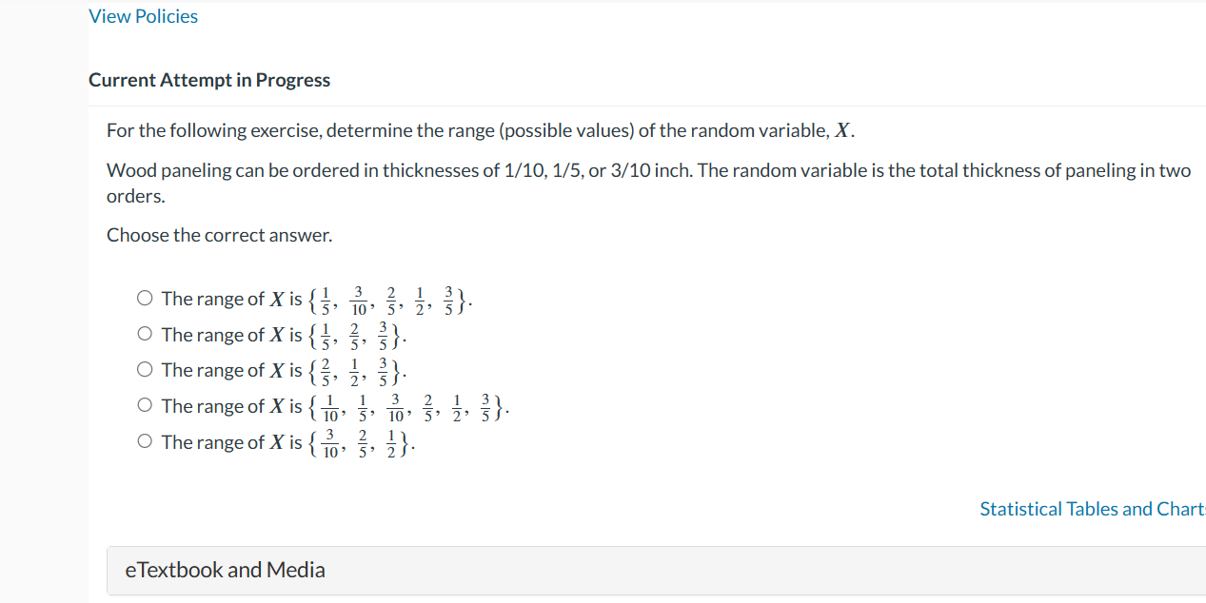Select the answer starting with 1/10
1206x603 pixels.
point(145,404)
